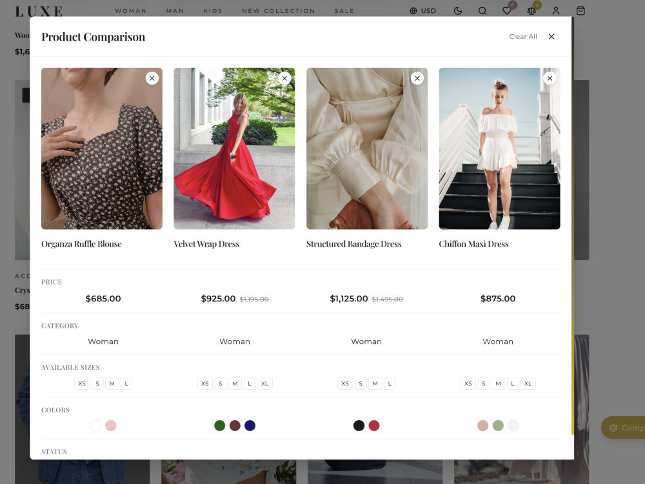The width and height of the screenshot is (645, 484).
Task: Select red color of Structured Bandage Dress
Action: click(x=374, y=425)
